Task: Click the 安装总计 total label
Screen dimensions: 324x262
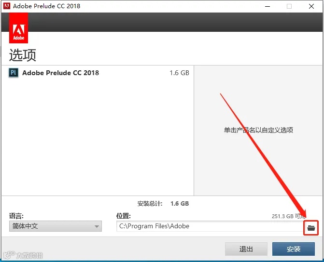Action: point(150,204)
